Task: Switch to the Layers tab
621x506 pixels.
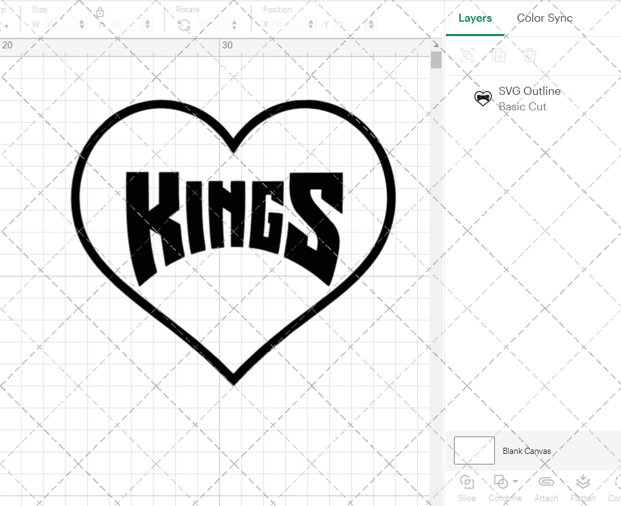Action: point(475,18)
